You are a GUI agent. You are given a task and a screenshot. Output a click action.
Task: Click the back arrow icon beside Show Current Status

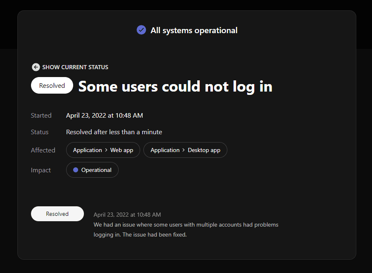point(36,67)
